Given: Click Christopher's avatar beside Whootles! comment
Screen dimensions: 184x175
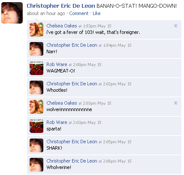Looking at the screenshot, I should [x=36, y=87].
